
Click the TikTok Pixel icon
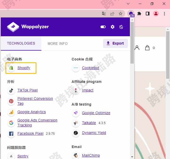(x=11, y=90)
